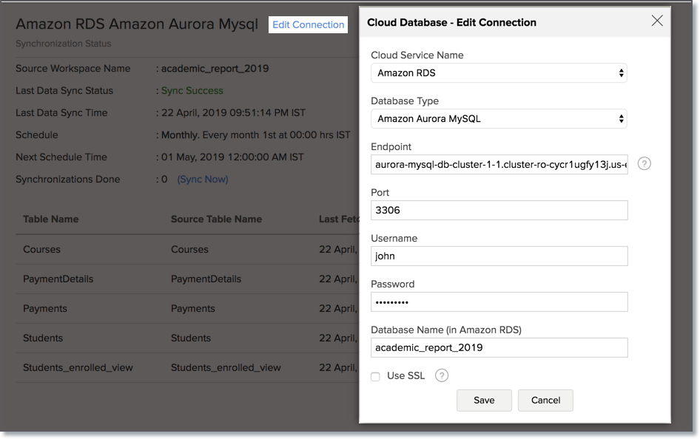This screenshot has height=439, width=700.
Task: Click the Sync Now link
Action: coord(203,179)
